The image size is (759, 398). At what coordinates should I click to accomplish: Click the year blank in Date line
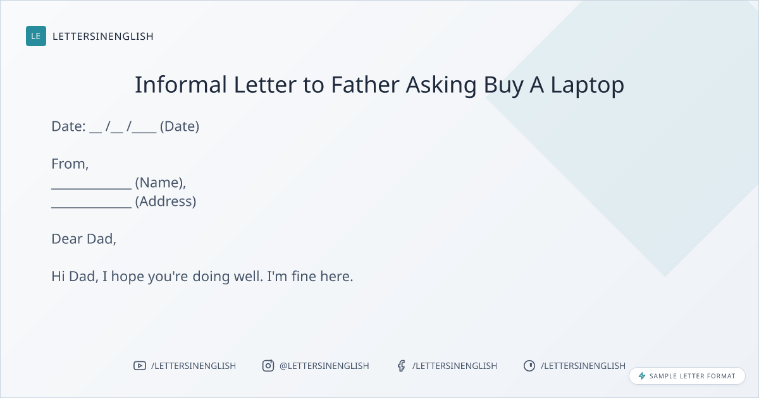pos(144,129)
